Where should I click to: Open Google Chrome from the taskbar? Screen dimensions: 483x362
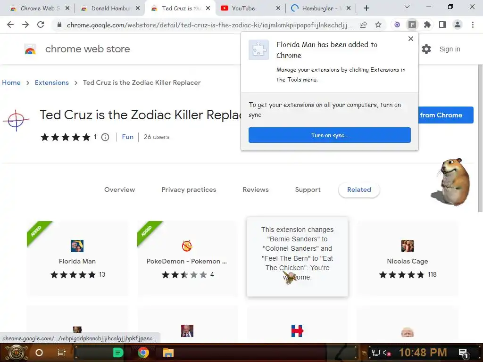click(x=143, y=353)
